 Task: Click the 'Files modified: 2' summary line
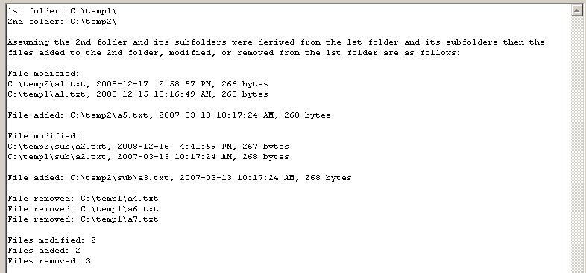click(x=51, y=240)
